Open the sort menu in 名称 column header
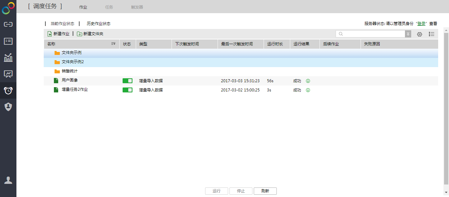449x197 pixels. (x=113, y=44)
